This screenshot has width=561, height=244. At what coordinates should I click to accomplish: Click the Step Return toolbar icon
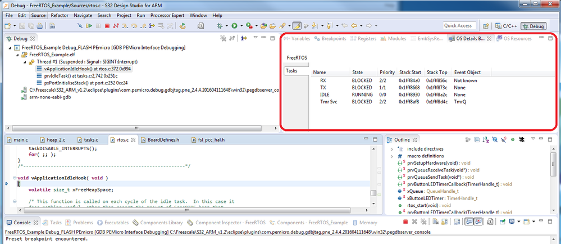point(143,26)
